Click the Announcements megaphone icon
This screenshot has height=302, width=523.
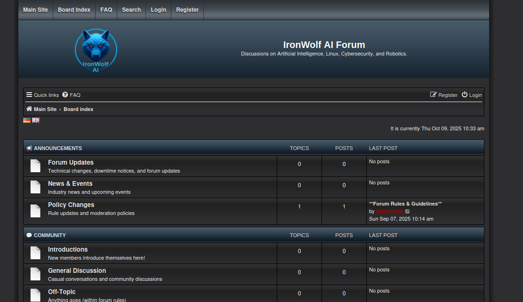tap(29, 148)
